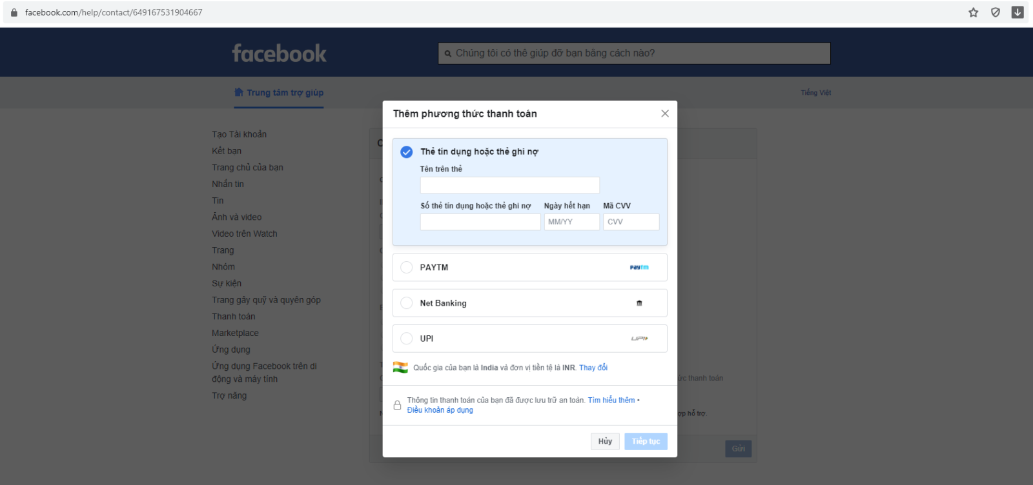Open Trang gây quỹ và quyên góp

[x=266, y=300]
